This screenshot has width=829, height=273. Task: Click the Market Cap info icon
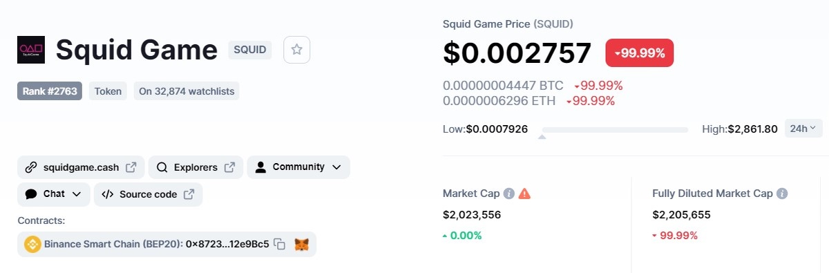509,194
